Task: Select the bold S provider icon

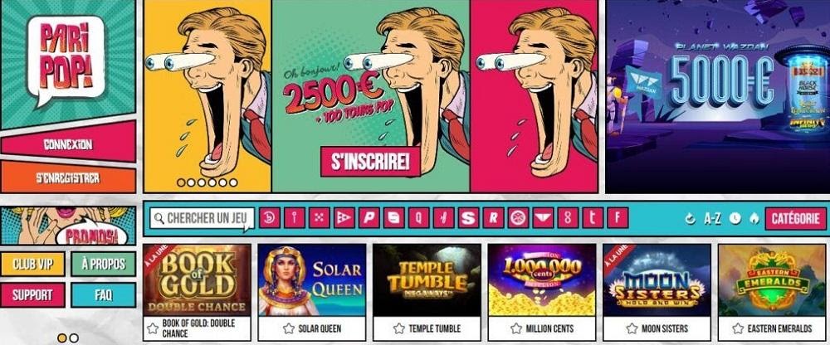Action: [x=468, y=217]
